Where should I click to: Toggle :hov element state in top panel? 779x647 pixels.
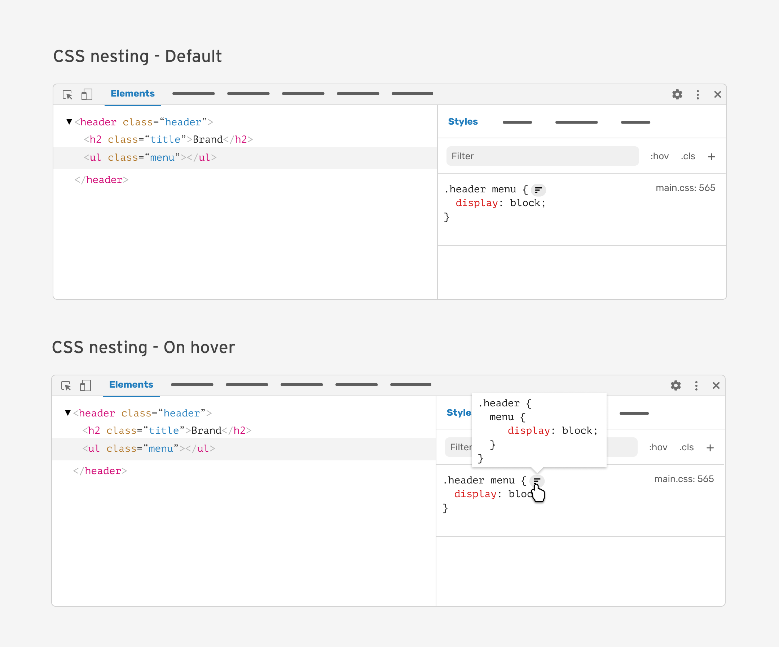click(659, 156)
